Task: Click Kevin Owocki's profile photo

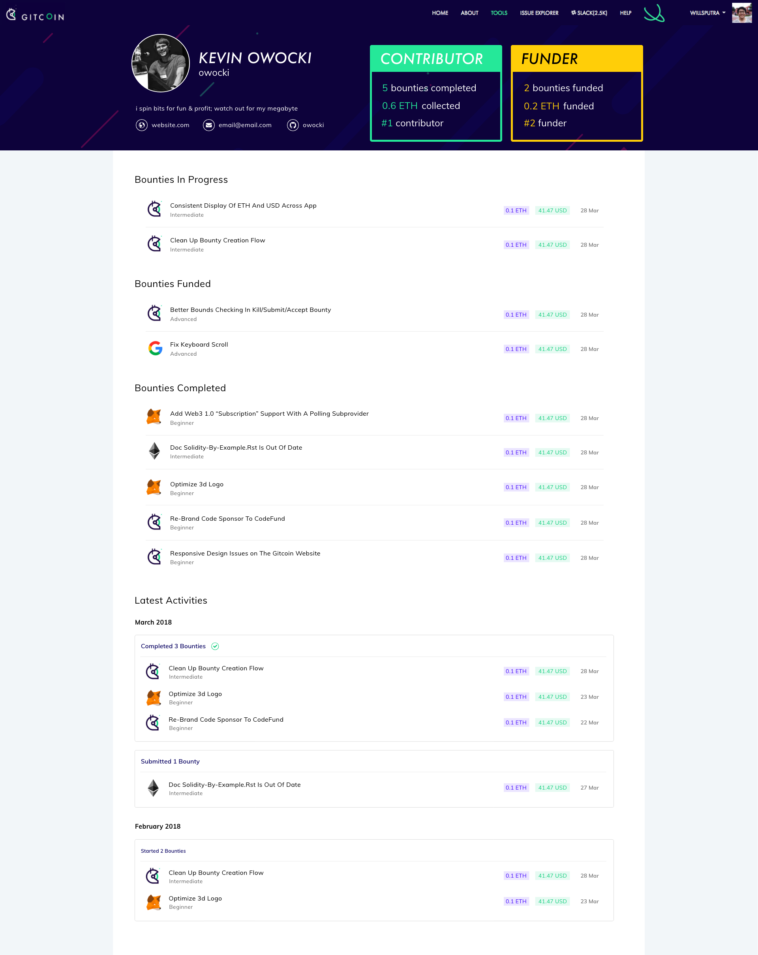Action: point(160,63)
